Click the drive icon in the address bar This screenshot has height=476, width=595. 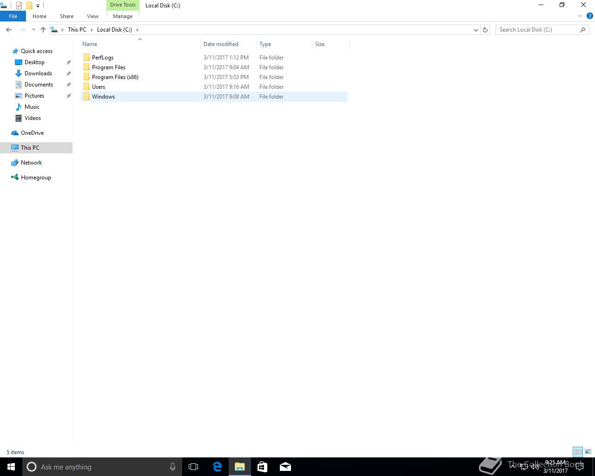click(x=54, y=30)
